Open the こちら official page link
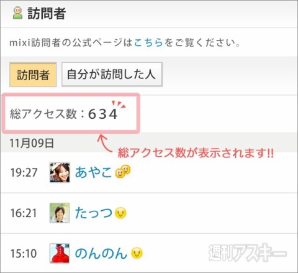This screenshot has height=273, width=298. [x=148, y=42]
